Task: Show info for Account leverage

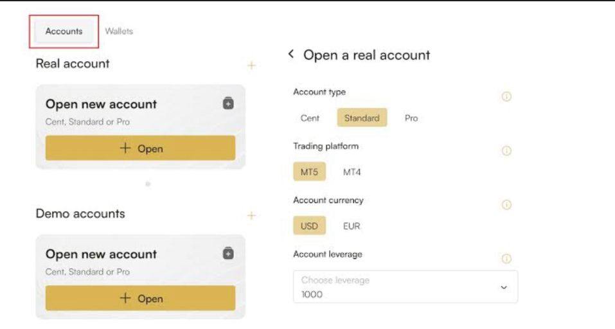Action: pyautogui.click(x=506, y=258)
